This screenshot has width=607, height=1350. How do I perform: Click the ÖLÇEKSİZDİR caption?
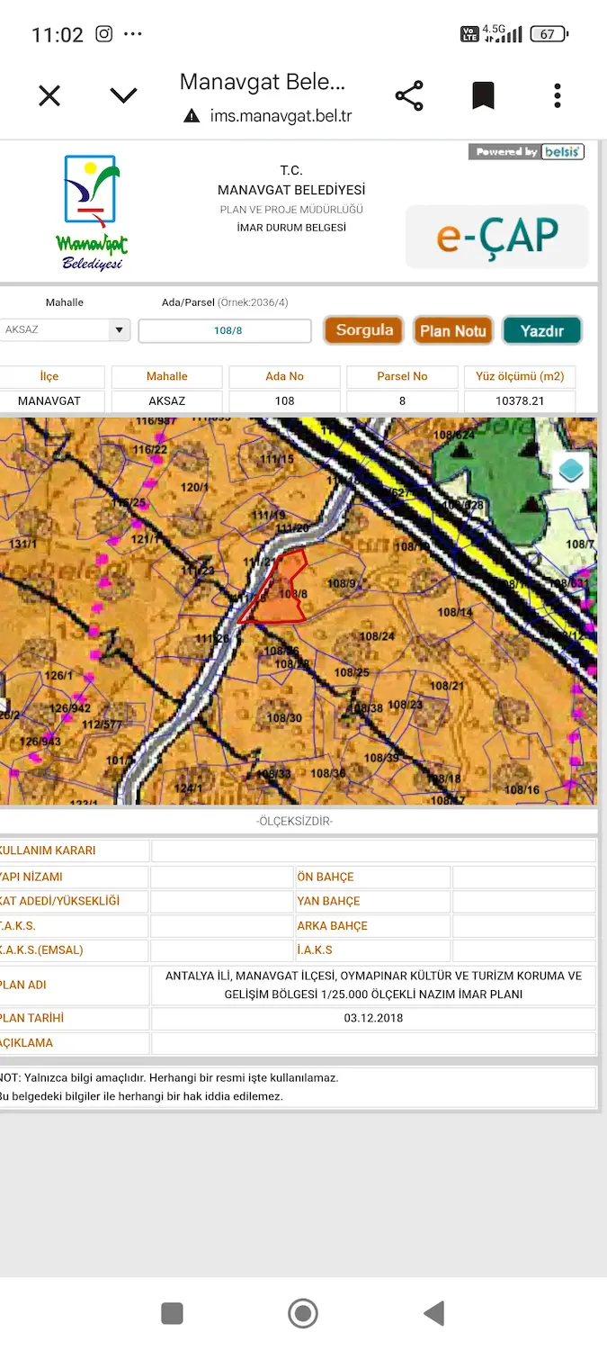[x=294, y=822]
